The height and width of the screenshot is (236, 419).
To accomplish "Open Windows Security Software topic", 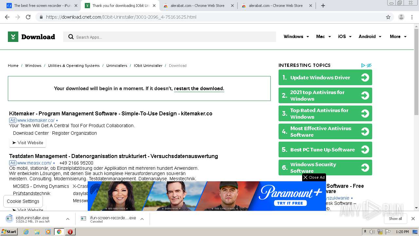I will click(325, 167).
